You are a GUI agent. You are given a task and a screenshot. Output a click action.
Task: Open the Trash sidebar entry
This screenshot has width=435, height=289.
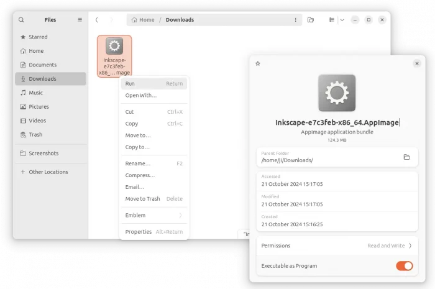(35, 135)
